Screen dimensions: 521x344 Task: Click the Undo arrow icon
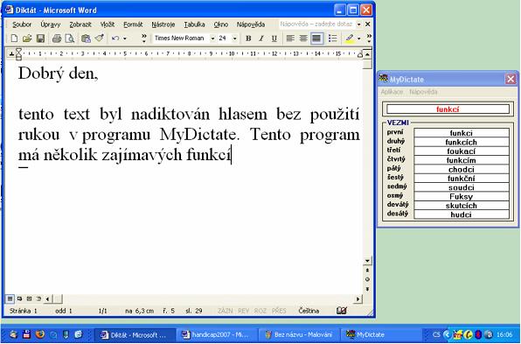click(x=115, y=39)
